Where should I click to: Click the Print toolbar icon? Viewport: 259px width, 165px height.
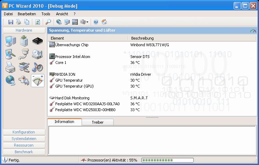pos(19,22)
